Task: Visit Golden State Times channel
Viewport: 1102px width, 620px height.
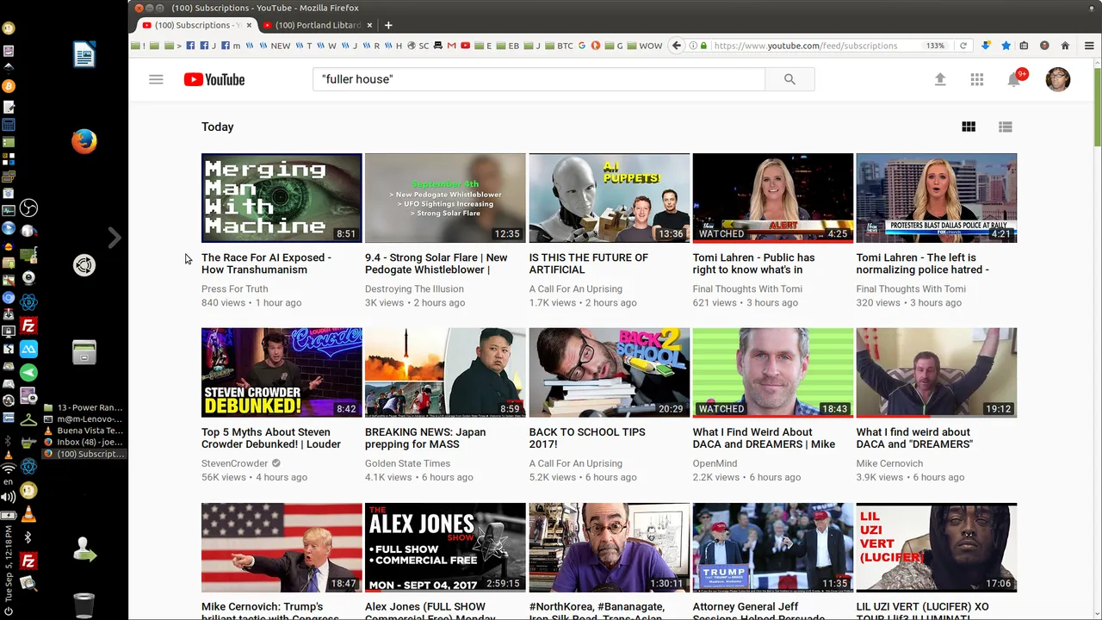Action: [x=407, y=463]
